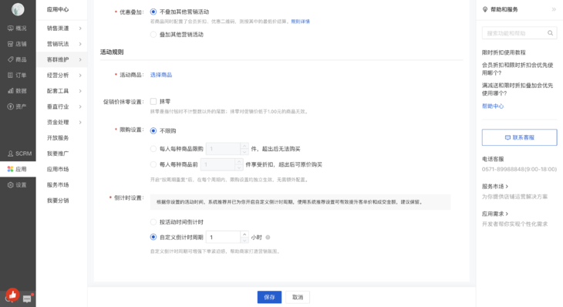Open the 订单 orders sidebar item
The width and height of the screenshot is (563, 307).
(17, 75)
